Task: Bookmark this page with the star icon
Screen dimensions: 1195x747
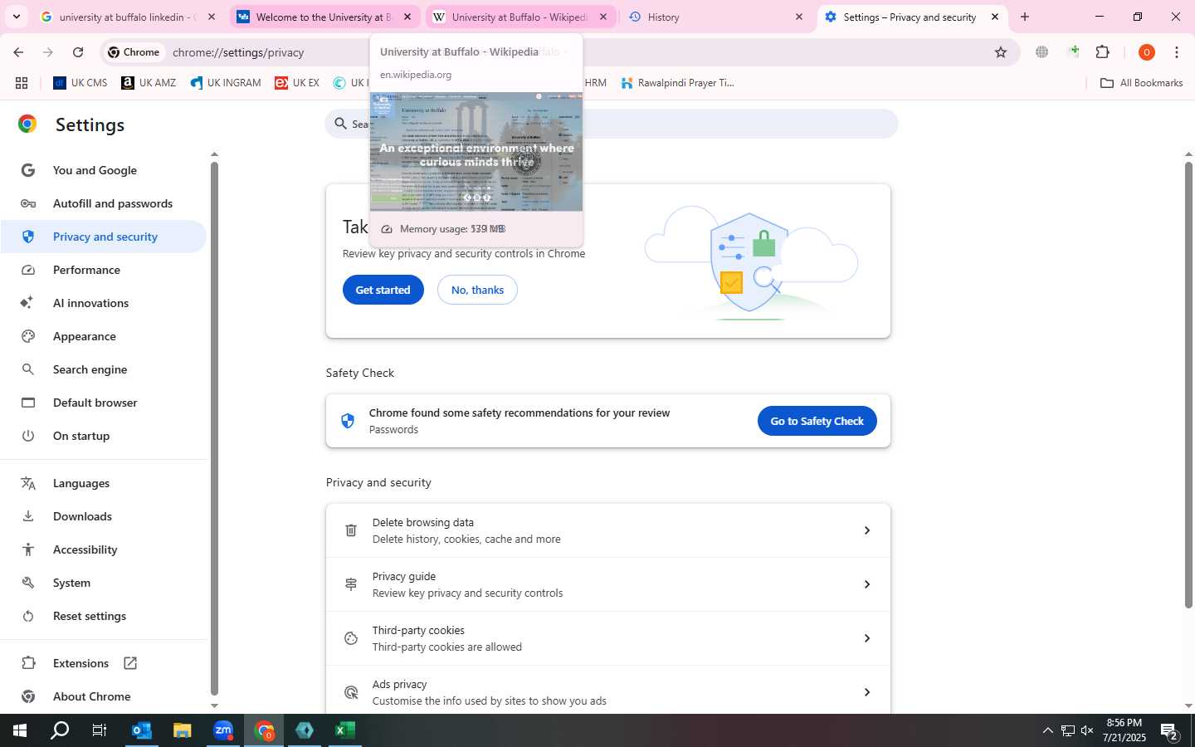Action: tap(1001, 52)
